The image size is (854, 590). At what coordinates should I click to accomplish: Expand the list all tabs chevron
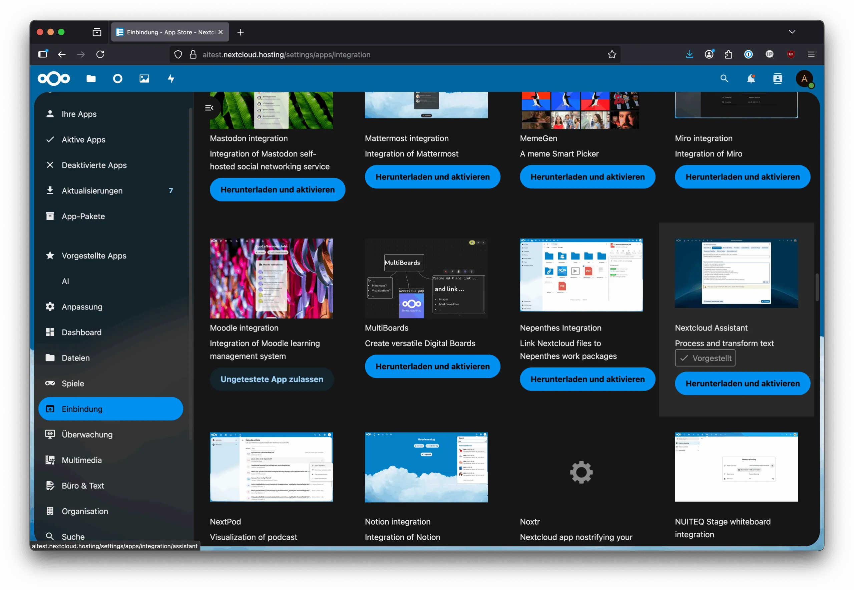[x=792, y=32]
